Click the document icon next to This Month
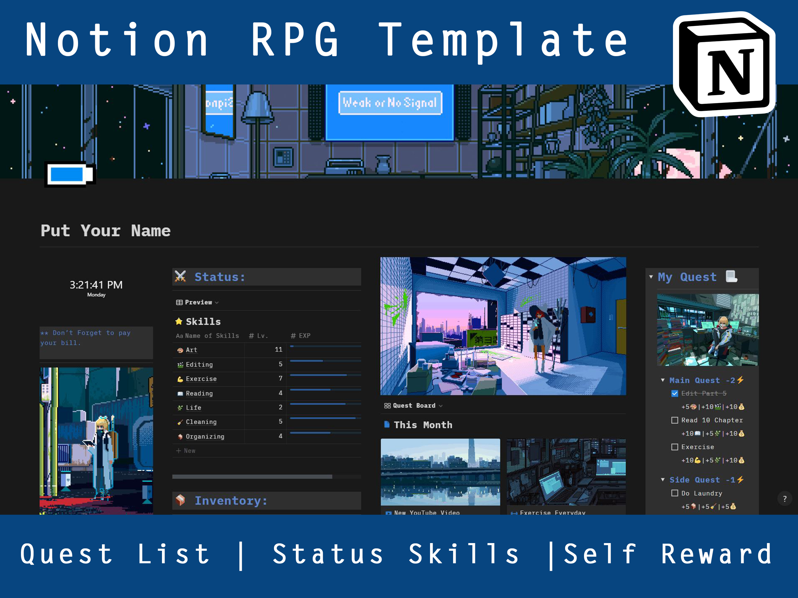 387,425
